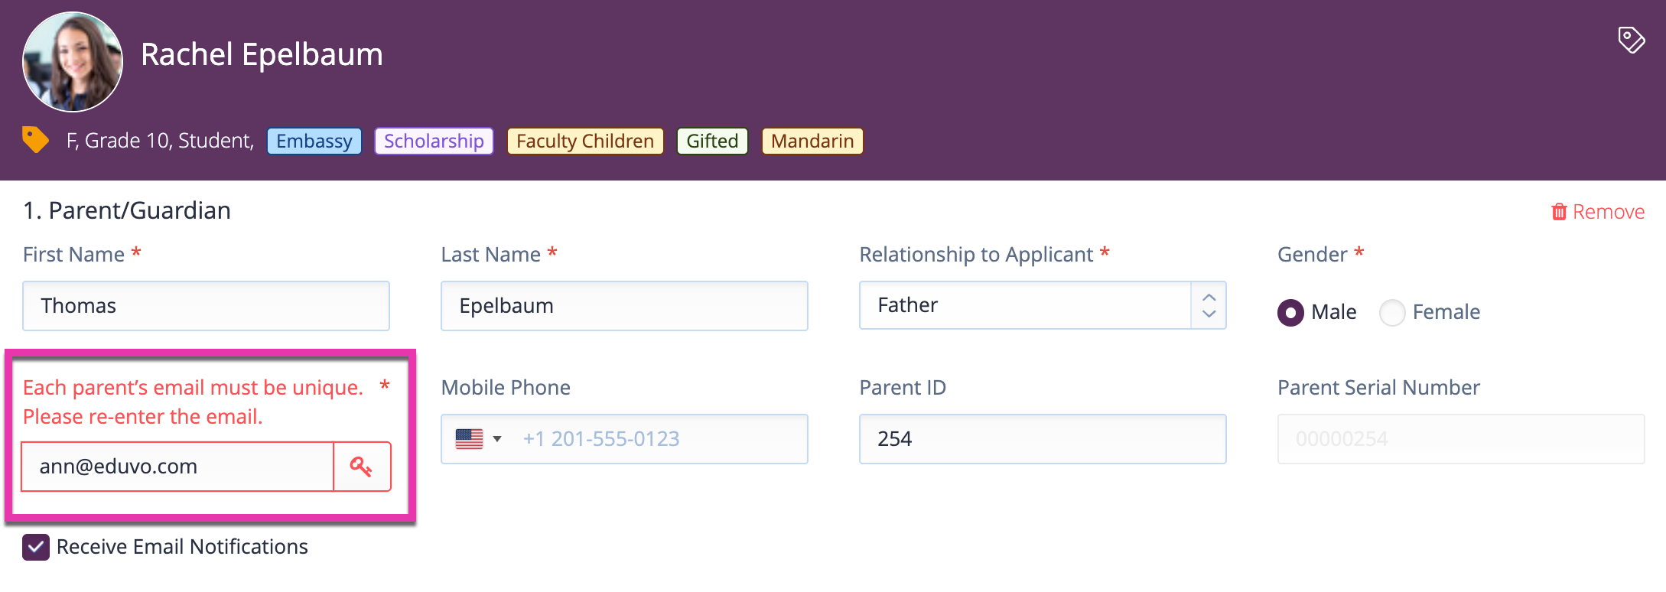
Task: Click the trash icon beside Remove
Action: tap(1559, 212)
